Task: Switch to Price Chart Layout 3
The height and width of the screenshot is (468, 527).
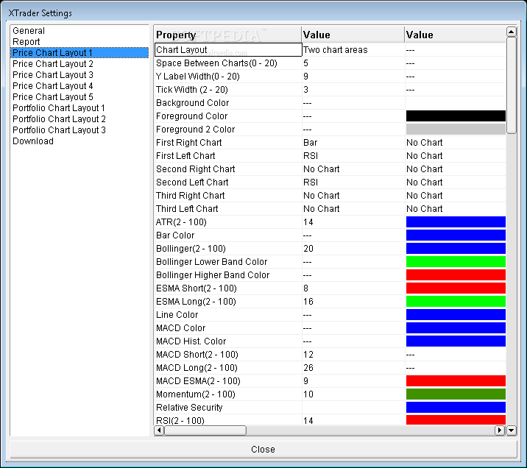Action: pyautogui.click(x=53, y=74)
